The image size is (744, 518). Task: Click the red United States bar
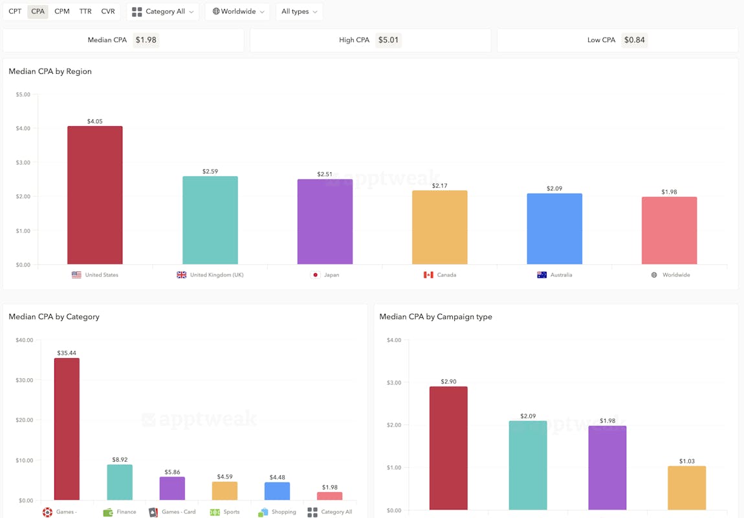click(95, 196)
